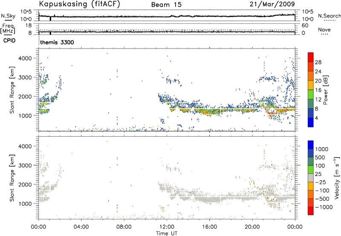Click the 'CPID' row label
This screenshot has width=341, height=236.
(x=9, y=40)
